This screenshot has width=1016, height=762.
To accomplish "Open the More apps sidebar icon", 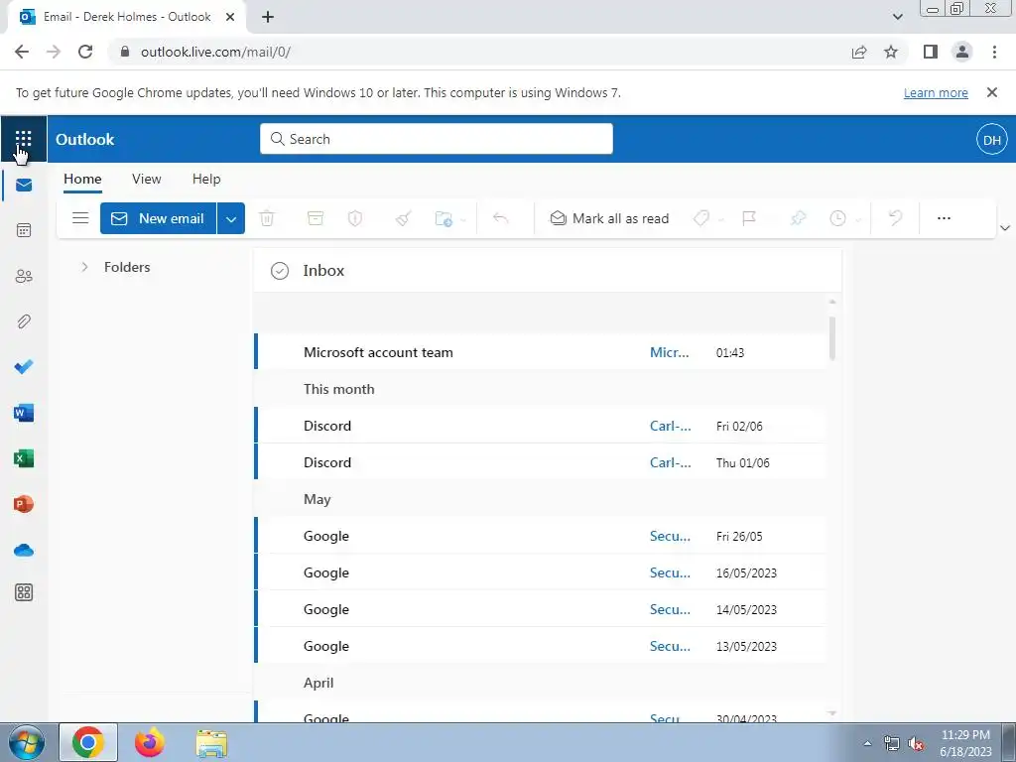I will (x=24, y=592).
